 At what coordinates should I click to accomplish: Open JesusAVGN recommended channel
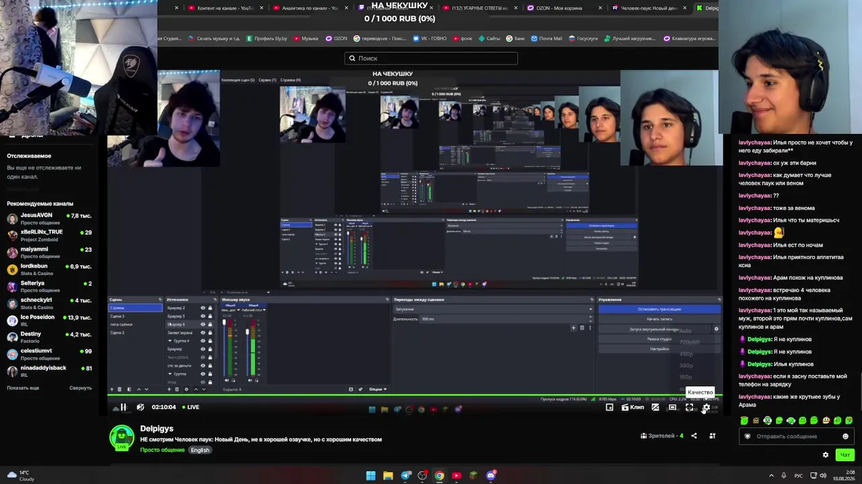pyautogui.click(x=51, y=218)
